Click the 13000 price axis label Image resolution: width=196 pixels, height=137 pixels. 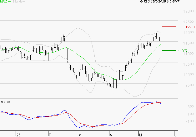click(x=188, y=12)
